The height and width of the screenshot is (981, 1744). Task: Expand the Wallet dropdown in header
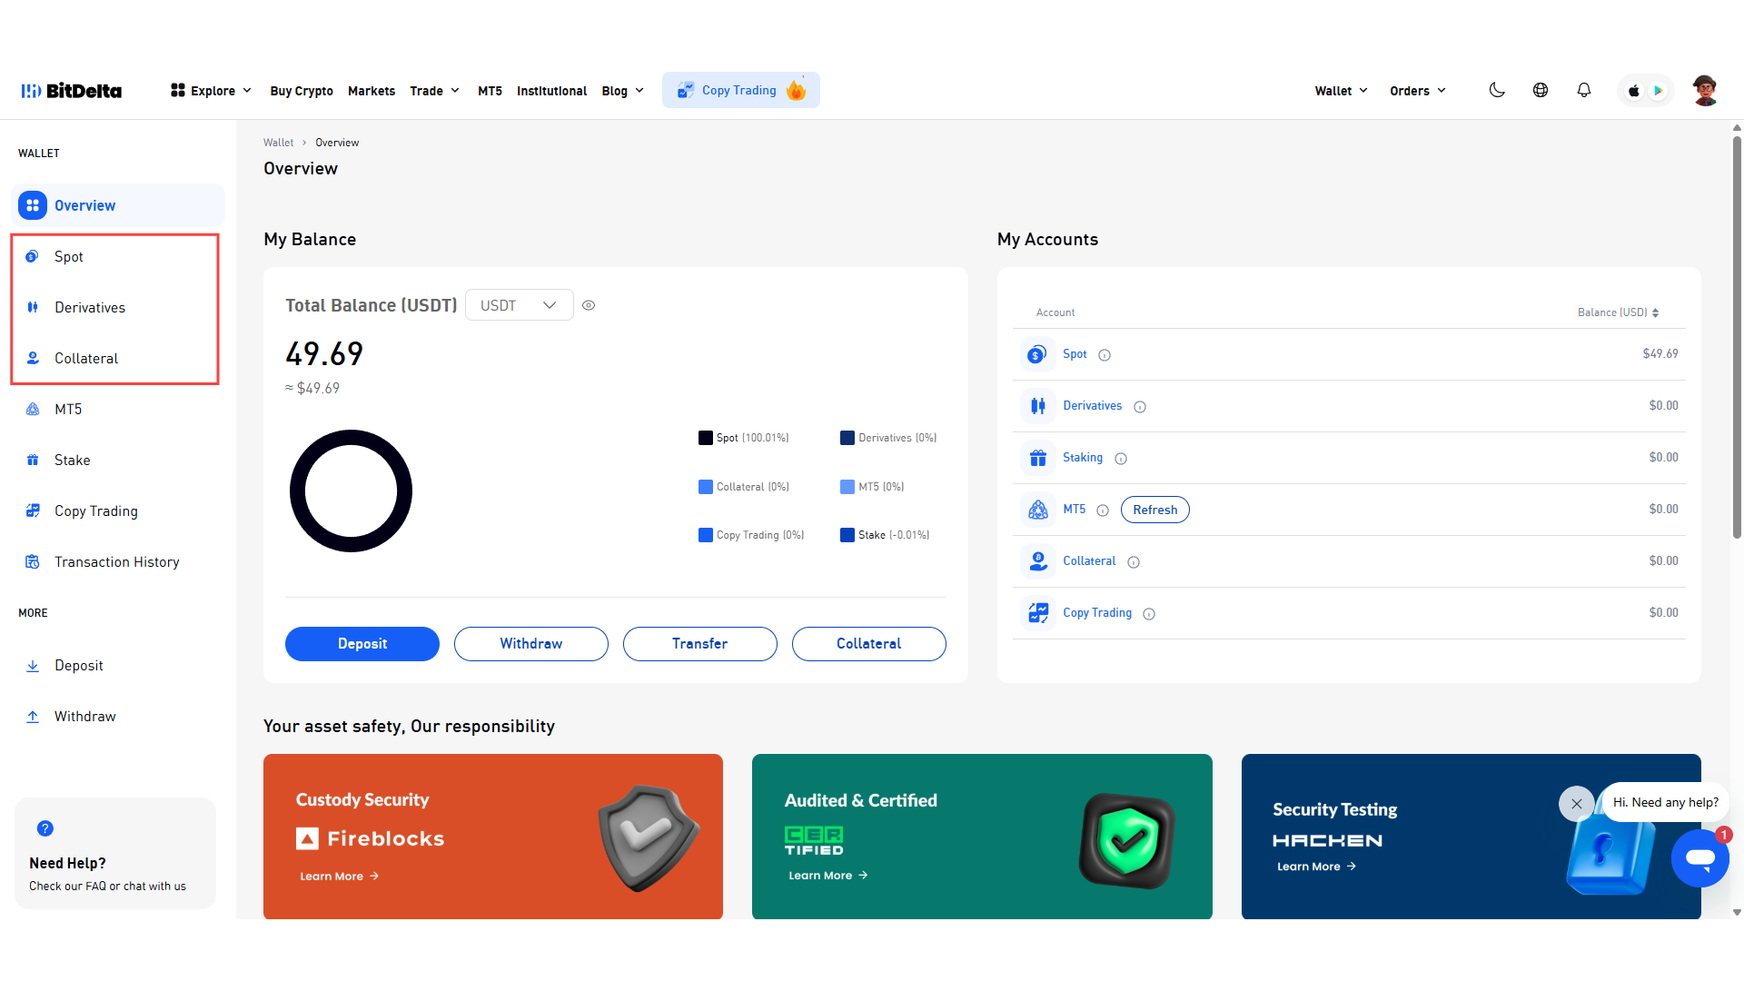[x=1341, y=91]
